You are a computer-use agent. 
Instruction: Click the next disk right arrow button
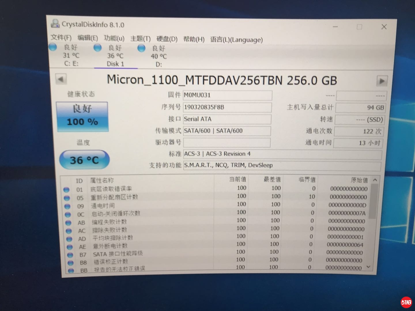tap(382, 81)
